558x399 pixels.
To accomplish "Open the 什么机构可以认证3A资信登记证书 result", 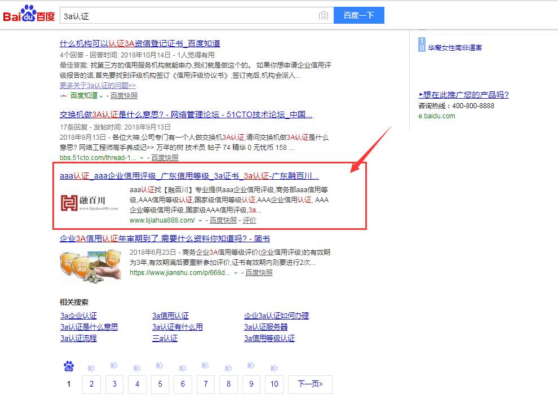I will [140, 43].
